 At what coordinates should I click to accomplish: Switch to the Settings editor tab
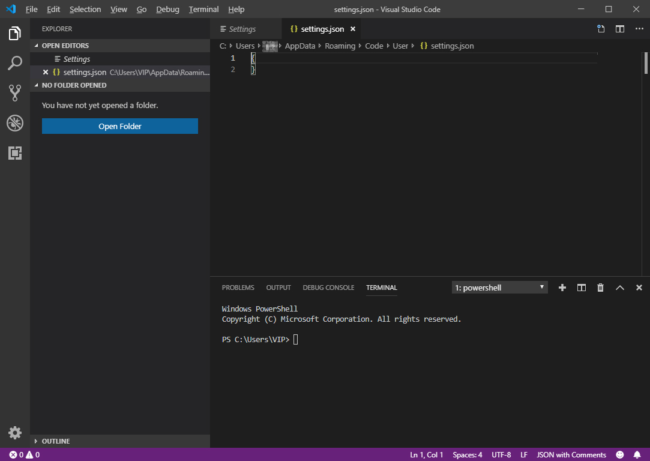[x=246, y=29]
